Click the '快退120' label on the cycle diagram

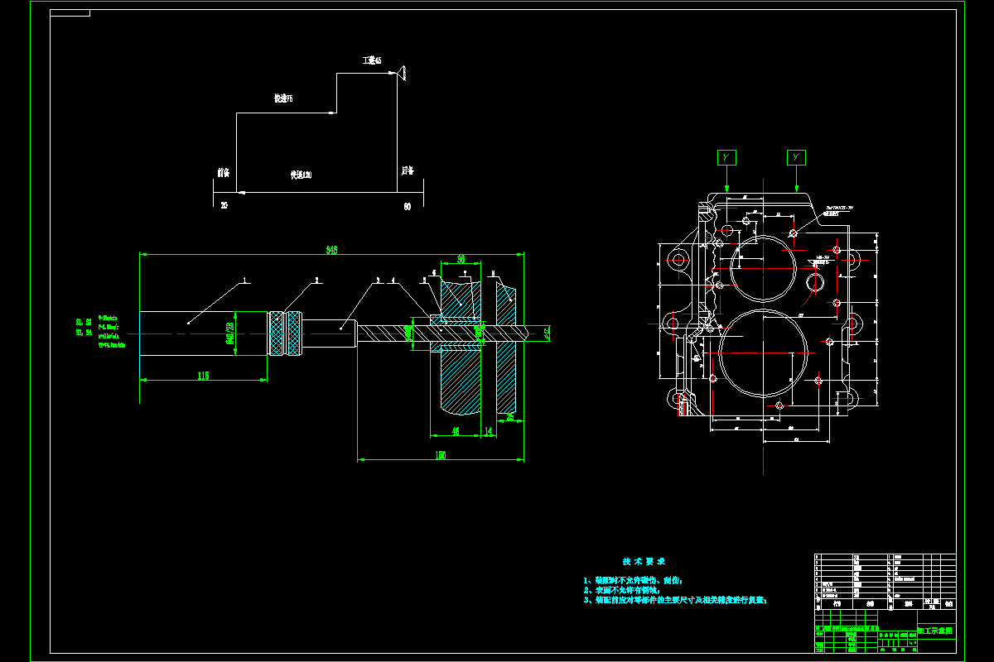301,175
